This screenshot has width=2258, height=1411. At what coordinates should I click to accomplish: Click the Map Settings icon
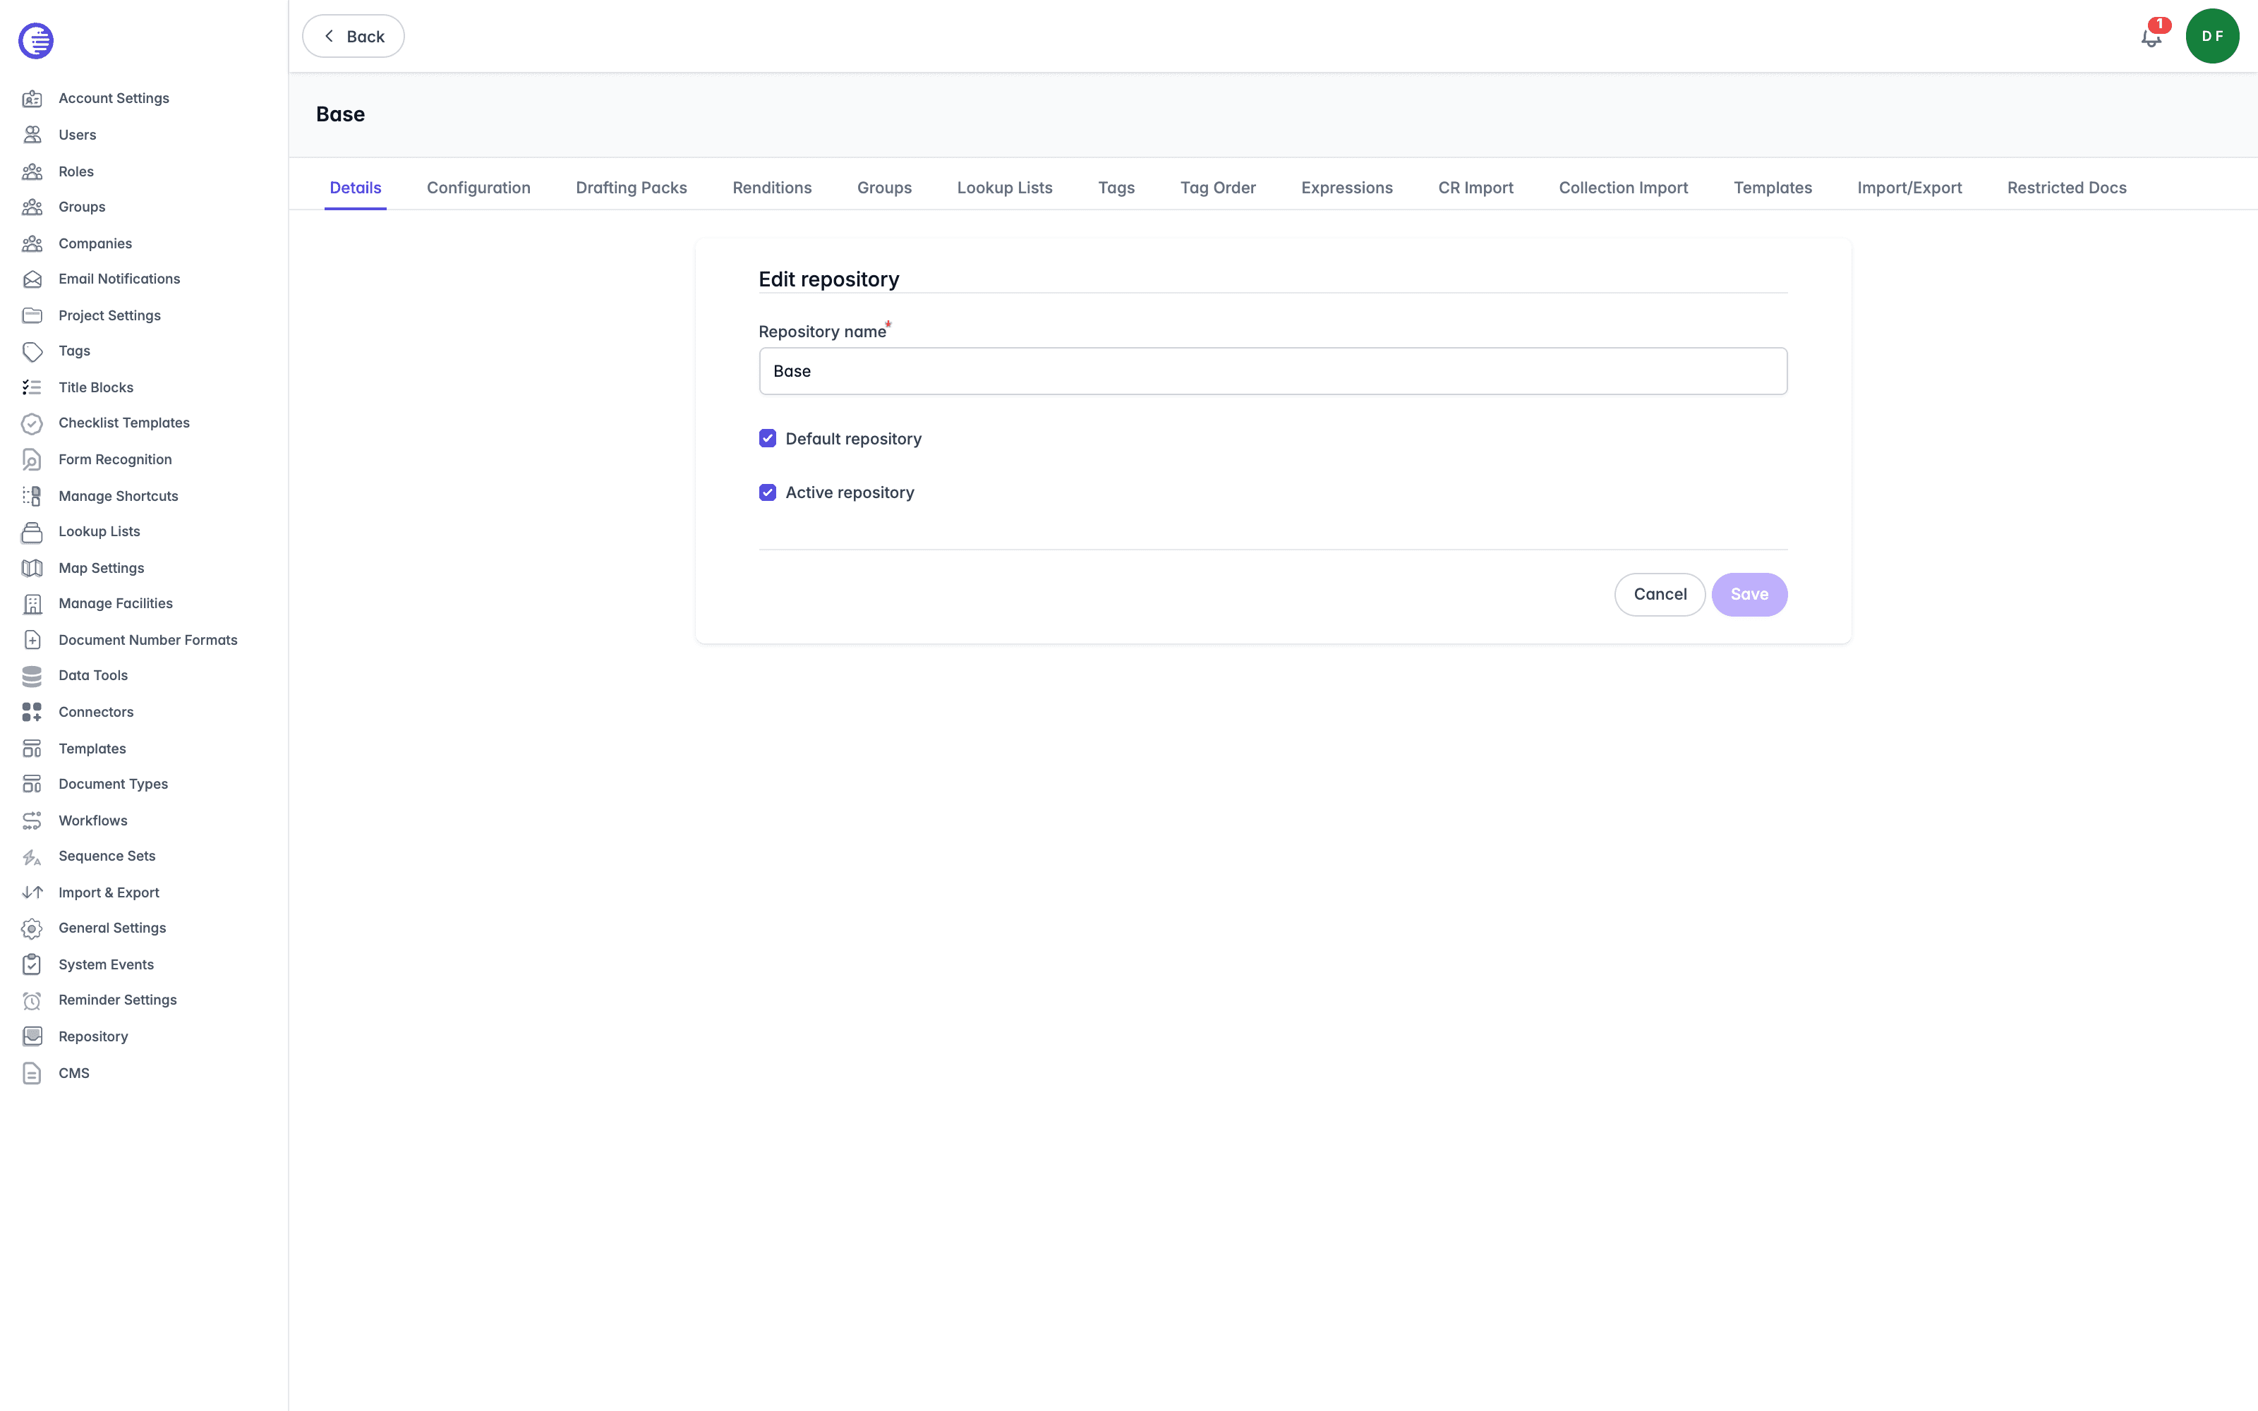click(x=32, y=569)
